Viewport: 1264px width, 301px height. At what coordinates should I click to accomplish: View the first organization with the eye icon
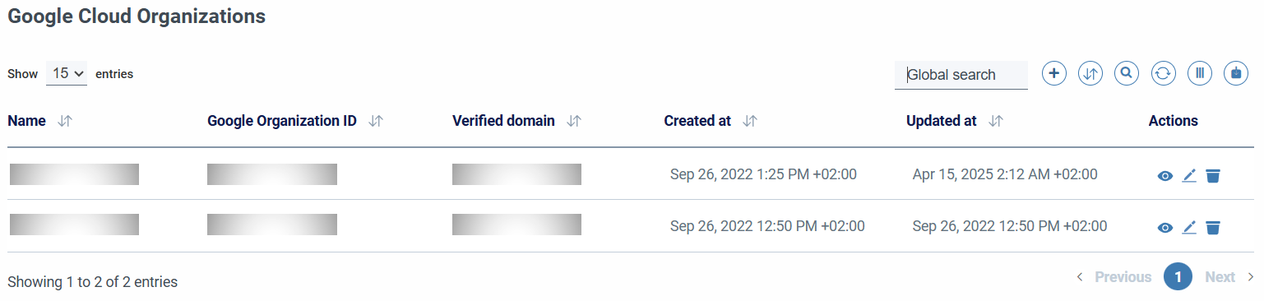(1164, 176)
